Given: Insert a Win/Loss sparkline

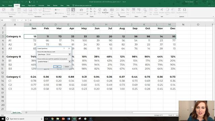Looking at the screenshot, I should (x=128, y=11).
